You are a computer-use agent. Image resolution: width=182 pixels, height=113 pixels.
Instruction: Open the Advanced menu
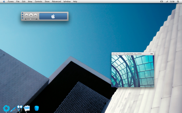[x=56, y=1]
